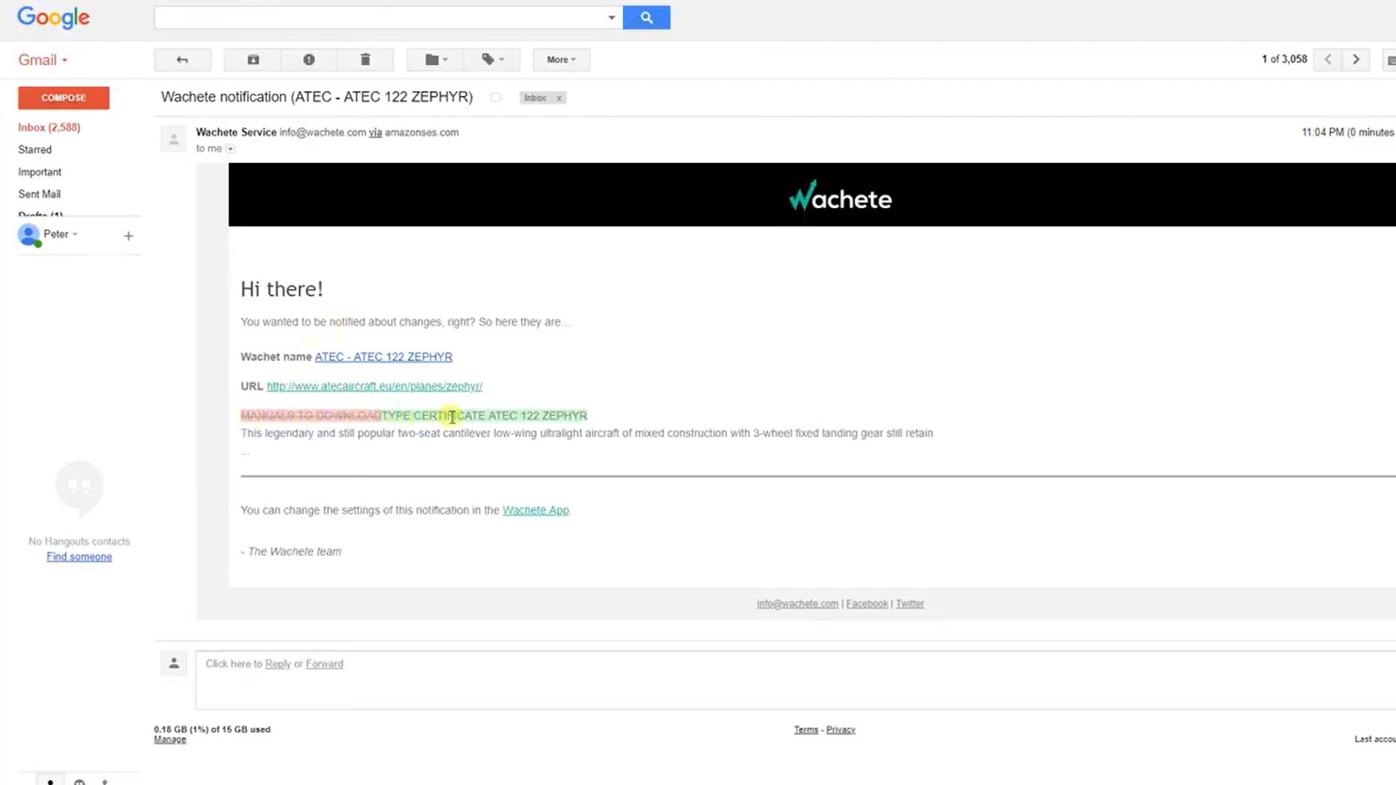Click the blue search button

647,17
